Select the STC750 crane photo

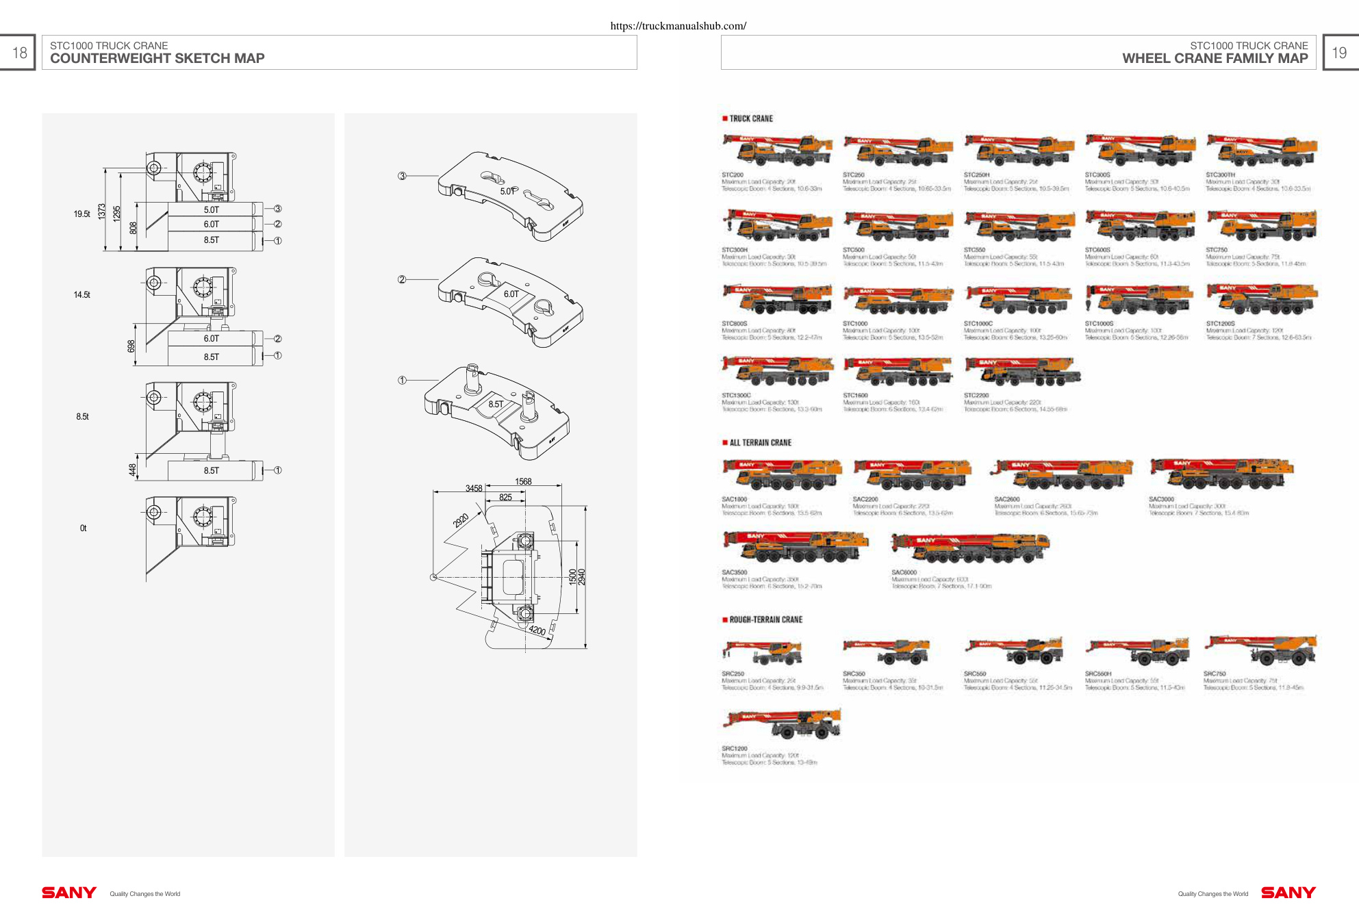tap(1262, 226)
